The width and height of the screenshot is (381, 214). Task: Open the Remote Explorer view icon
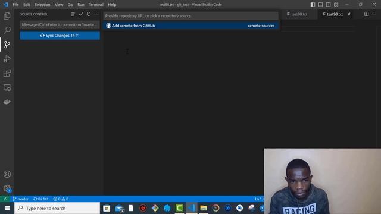[x=7, y=87]
